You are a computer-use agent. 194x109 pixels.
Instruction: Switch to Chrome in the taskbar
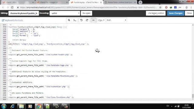pyautogui.click(x=39, y=106)
